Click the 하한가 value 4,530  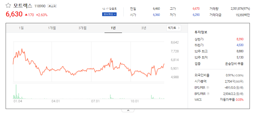point(240,45)
